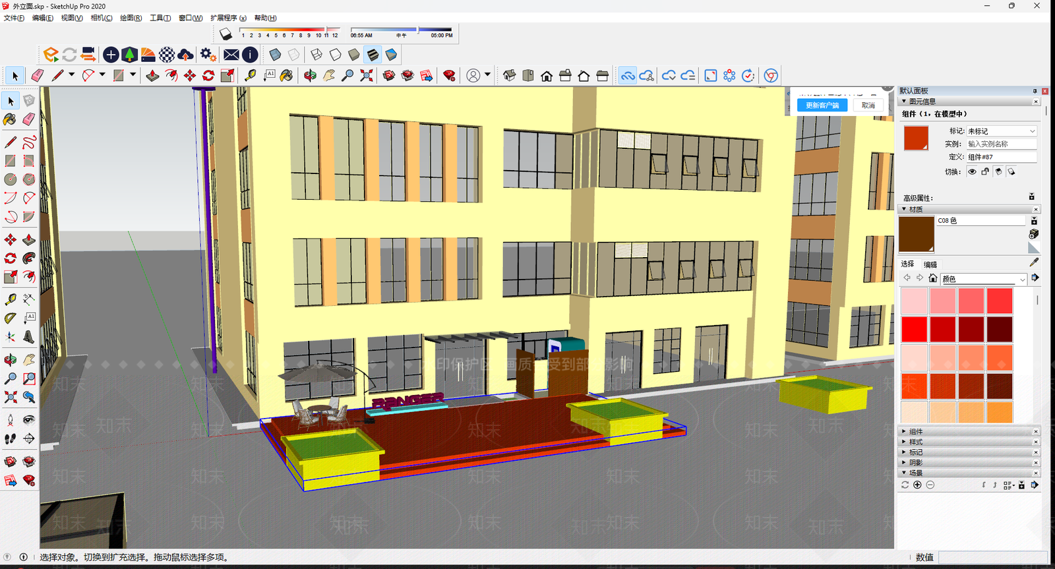This screenshot has width=1055, height=569.
Task: Switch to the Iso house view
Action: pyautogui.click(x=509, y=76)
